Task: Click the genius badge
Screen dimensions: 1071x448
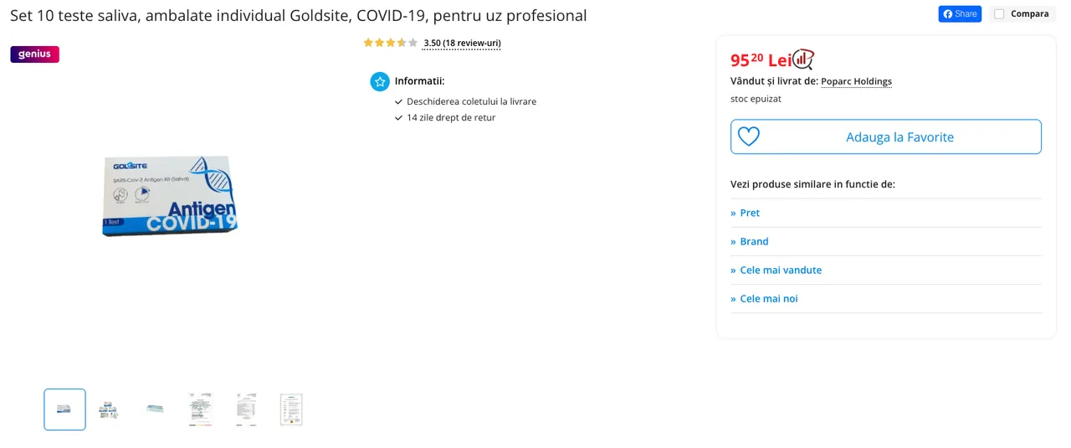Action: click(x=34, y=54)
